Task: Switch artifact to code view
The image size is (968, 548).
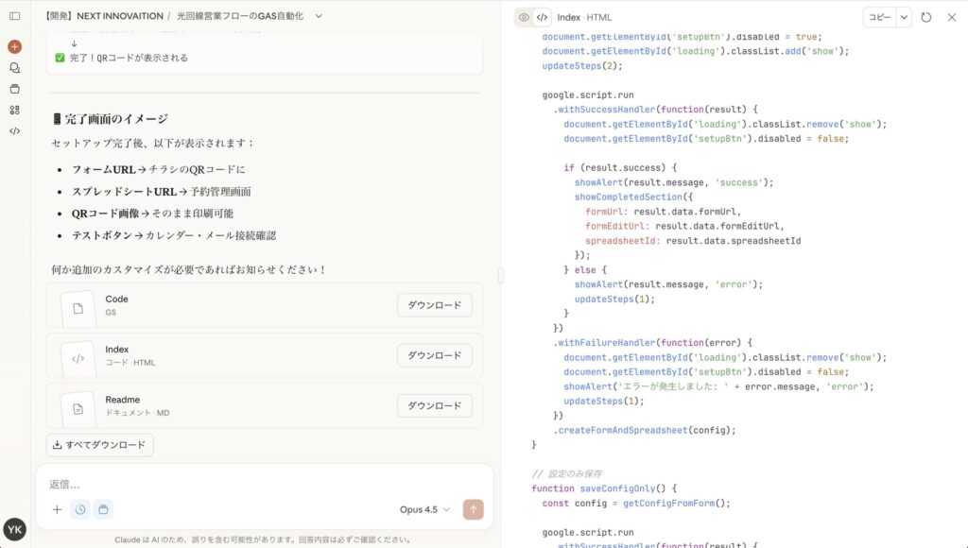Action: tap(542, 17)
